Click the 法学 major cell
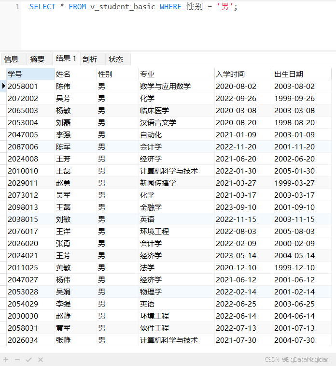Viewport: 336px width, 366px height. click(x=176, y=268)
